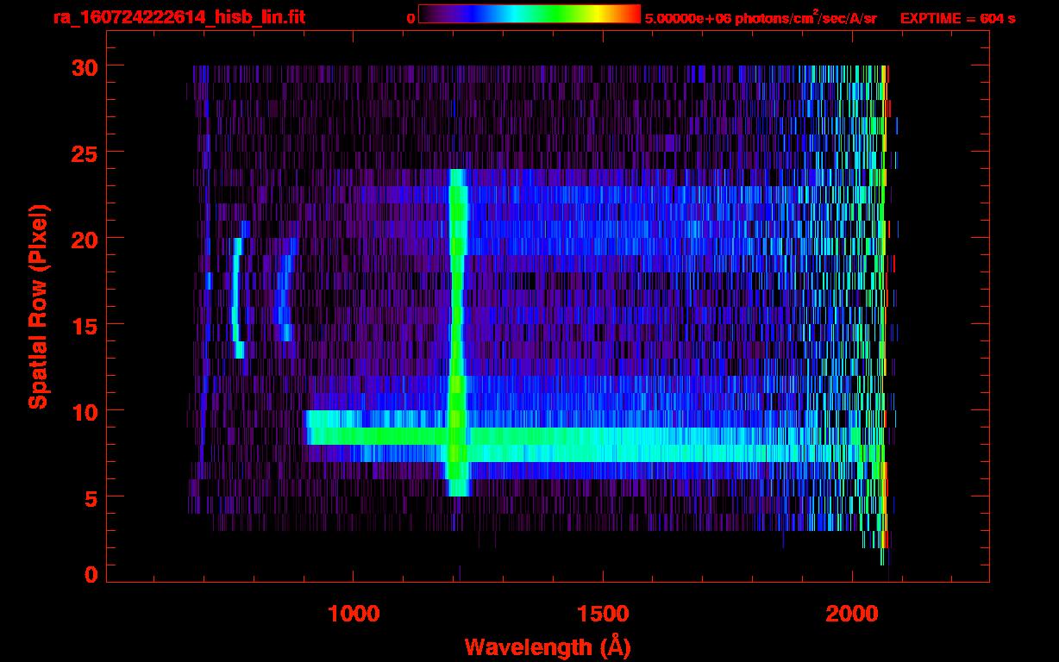The width and height of the screenshot is (1059, 662).
Task: Click the 1000 wavelength tick label
Action: (354, 614)
